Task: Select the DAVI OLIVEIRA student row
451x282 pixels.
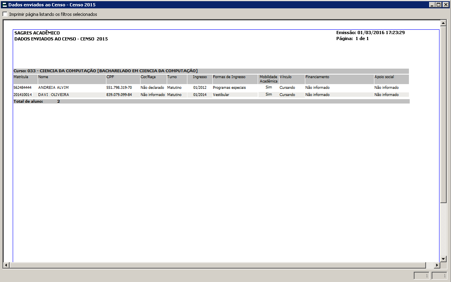Action: pos(53,95)
